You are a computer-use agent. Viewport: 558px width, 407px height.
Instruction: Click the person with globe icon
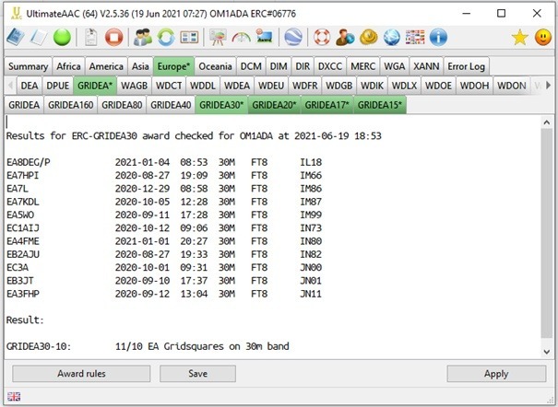345,37
